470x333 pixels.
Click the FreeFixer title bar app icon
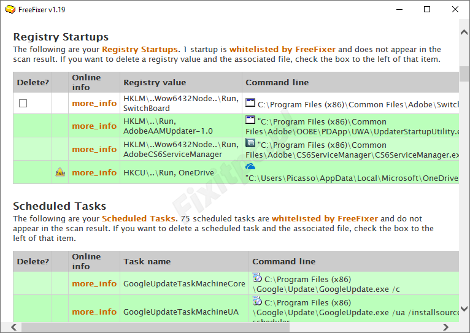tap(10, 10)
